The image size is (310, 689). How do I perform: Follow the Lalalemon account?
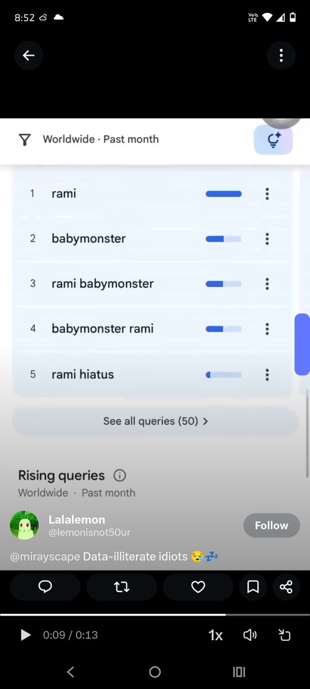[x=272, y=525]
